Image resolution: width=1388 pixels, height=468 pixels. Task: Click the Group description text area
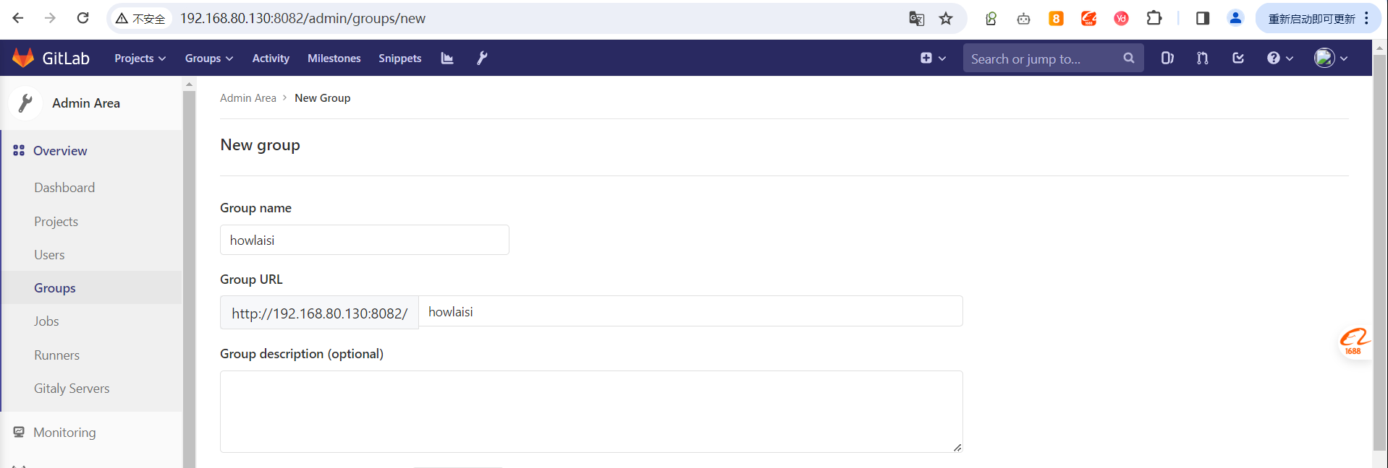click(591, 411)
